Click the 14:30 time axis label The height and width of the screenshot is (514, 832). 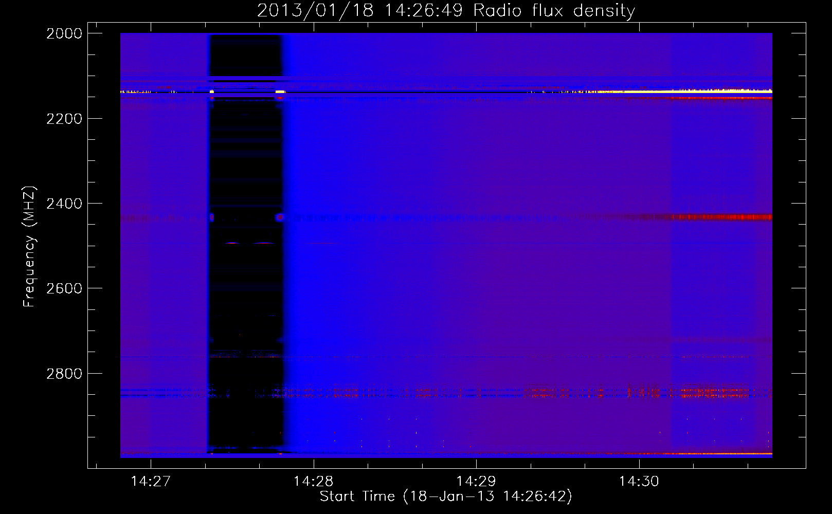pos(639,481)
